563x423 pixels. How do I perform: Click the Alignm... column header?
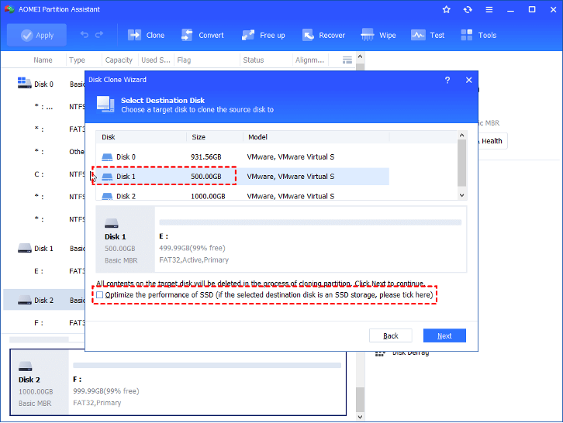309,60
